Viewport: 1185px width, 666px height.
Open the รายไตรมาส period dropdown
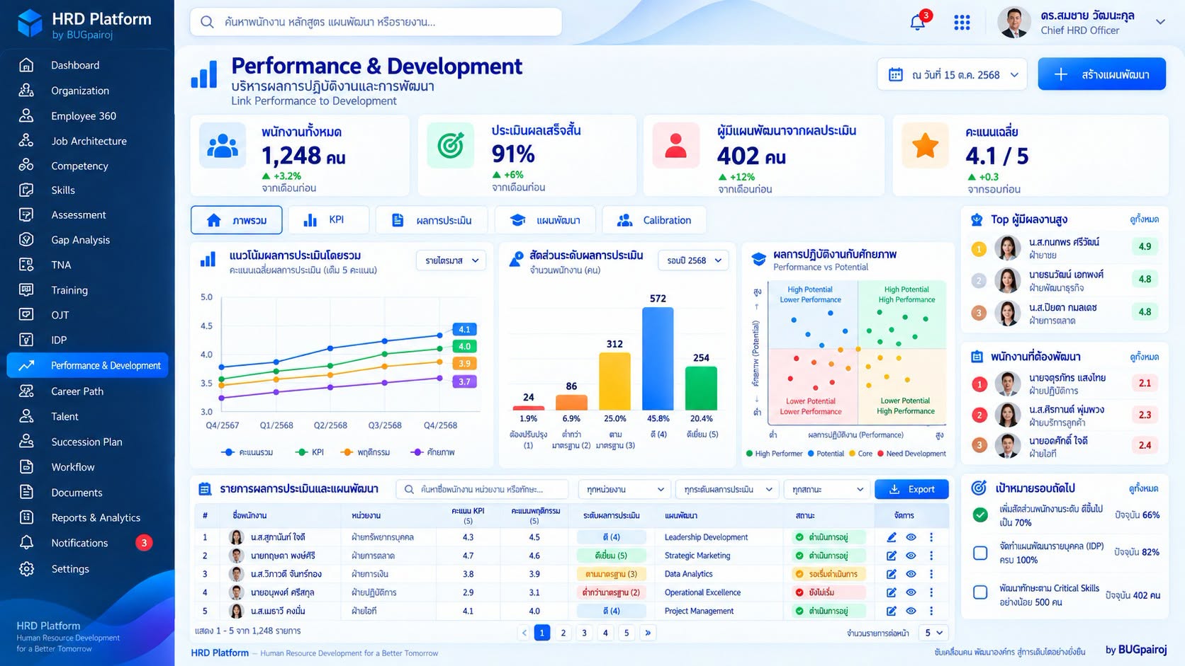[x=451, y=260]
